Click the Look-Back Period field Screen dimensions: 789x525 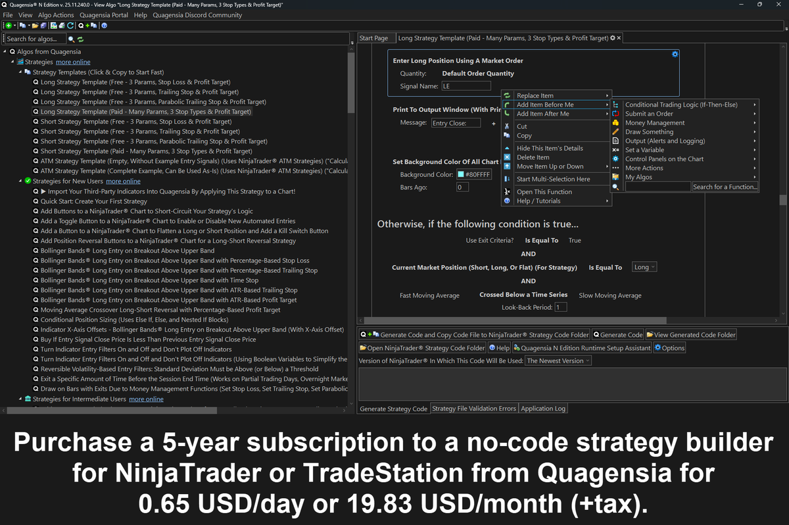click(x=561, y=307)
